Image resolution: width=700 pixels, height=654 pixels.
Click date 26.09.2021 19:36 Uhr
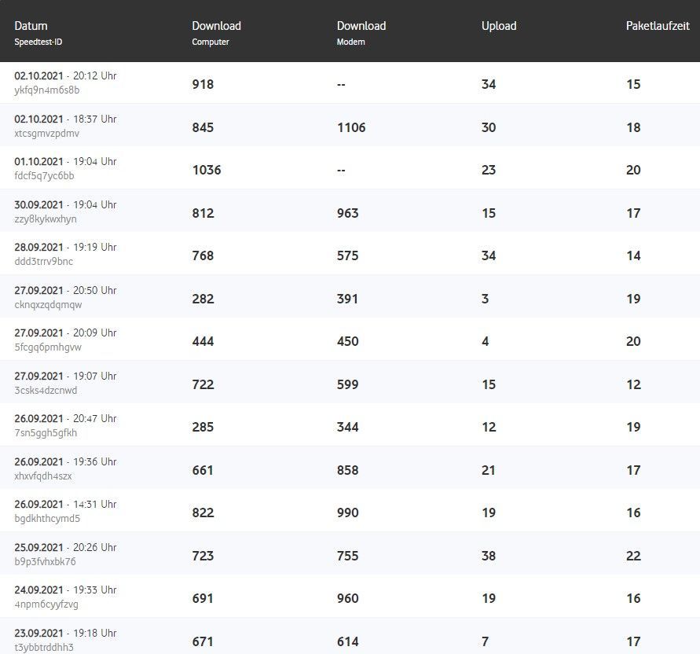click(x=65, y=462)
